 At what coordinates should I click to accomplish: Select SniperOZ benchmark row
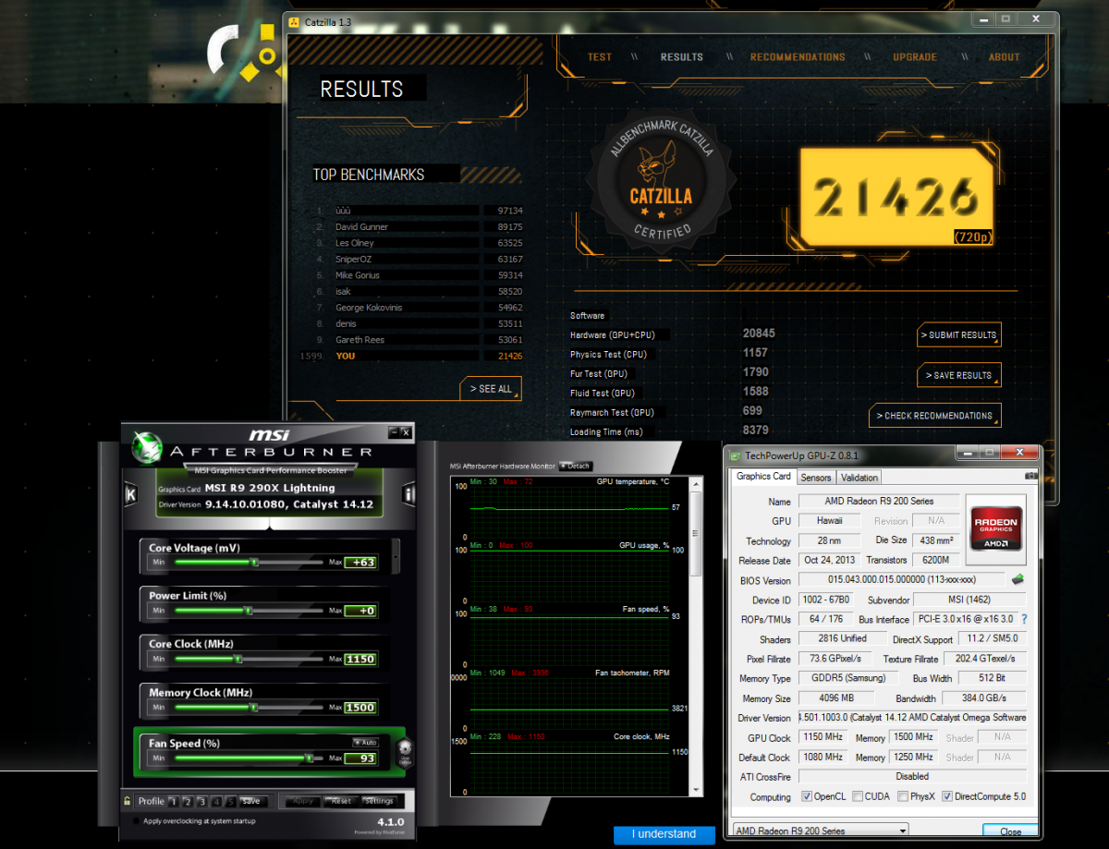(x=420, y=259)
